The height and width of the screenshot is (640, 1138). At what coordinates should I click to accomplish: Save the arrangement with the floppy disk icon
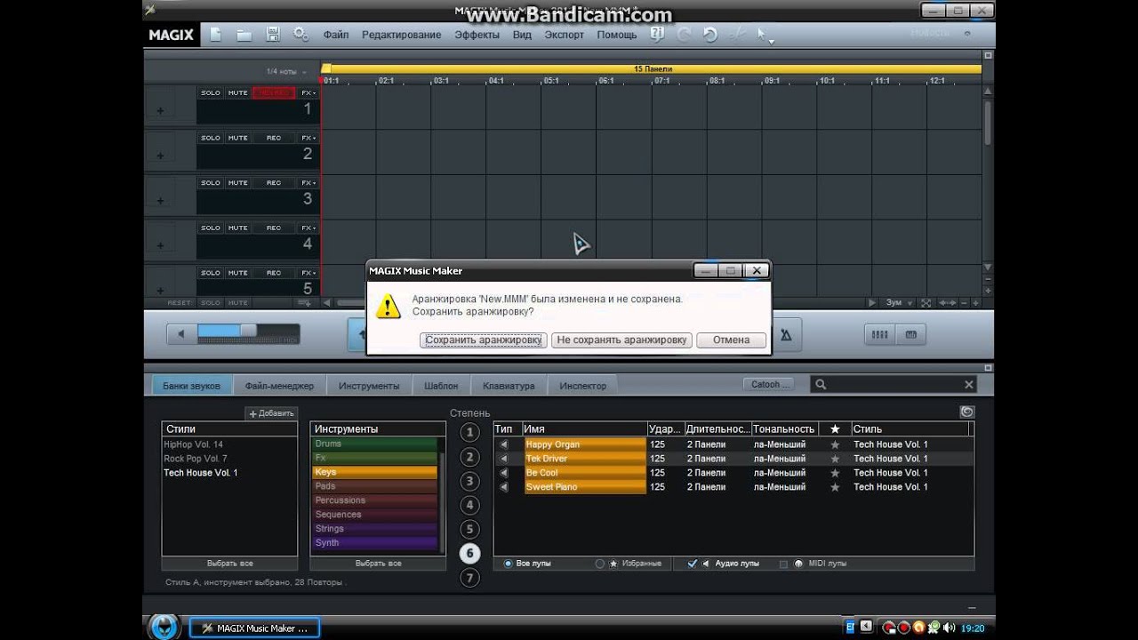click(273, 35)
